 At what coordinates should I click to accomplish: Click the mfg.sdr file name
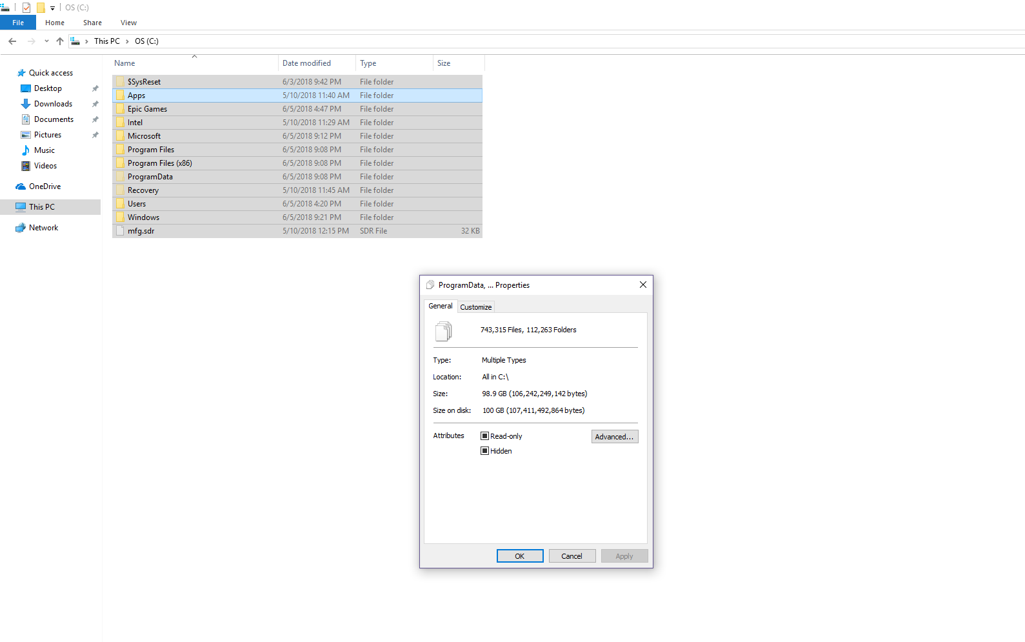pyautogui.click(x=141, y=231)
